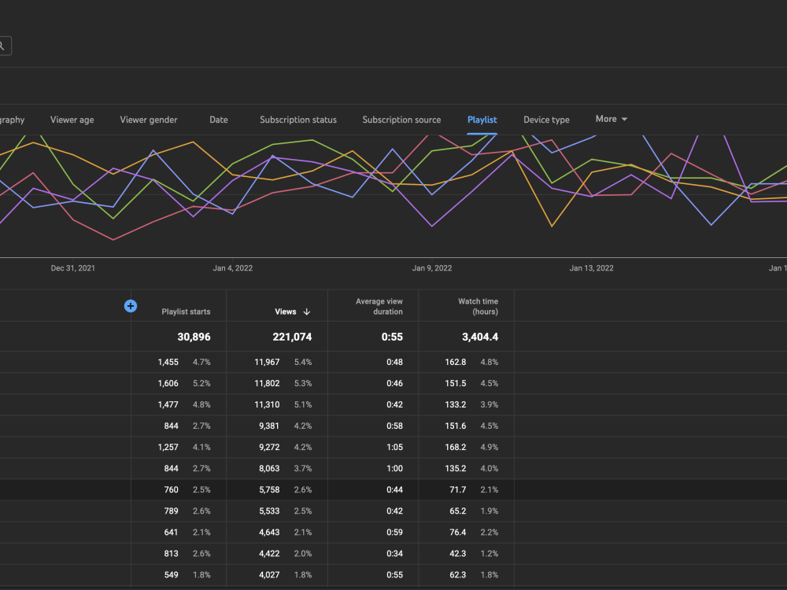Click playlist starts value 641

(x=171, y=533)
